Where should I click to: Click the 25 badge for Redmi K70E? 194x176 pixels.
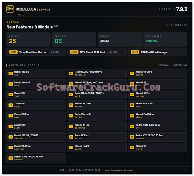[x=11, y=158]
